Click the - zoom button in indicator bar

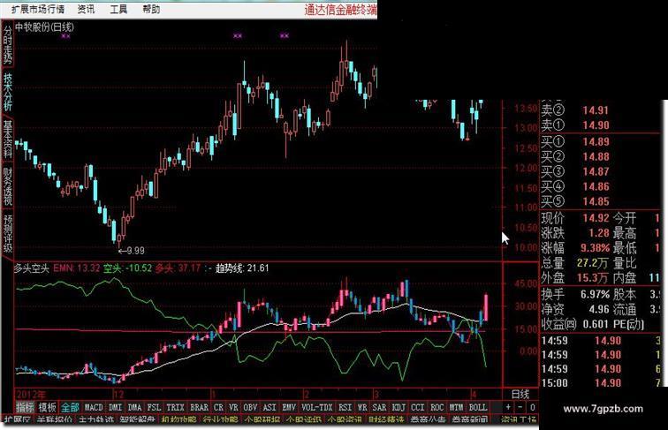point(520,407)
